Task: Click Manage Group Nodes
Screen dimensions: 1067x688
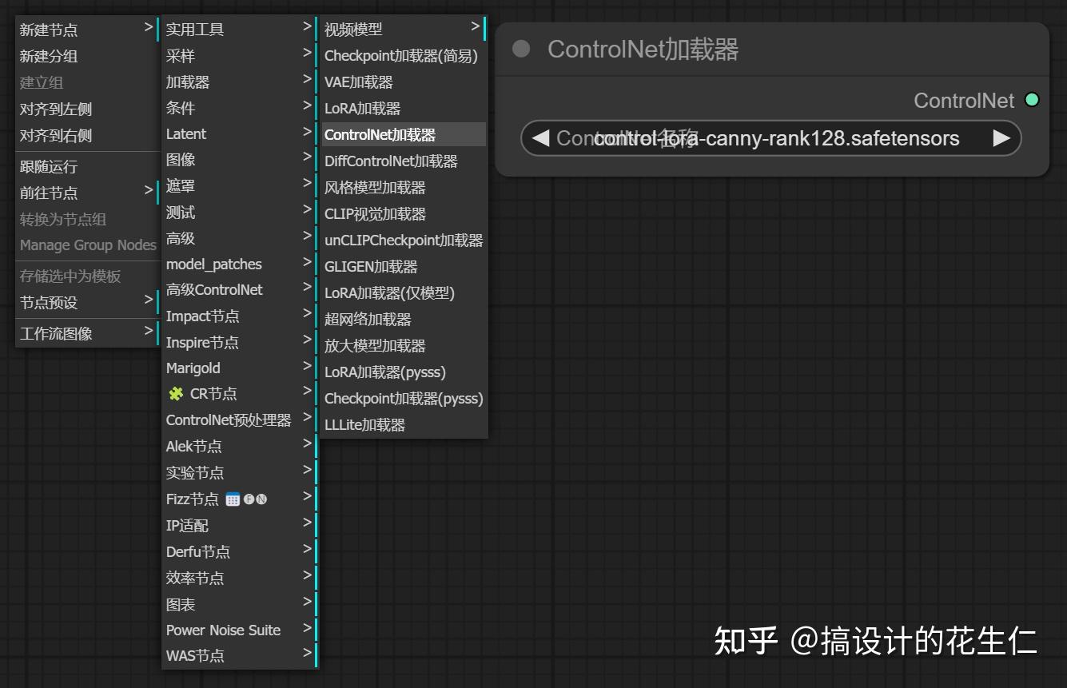Action: 88,245
